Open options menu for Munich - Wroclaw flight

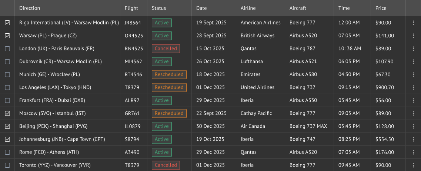[414, 75]
